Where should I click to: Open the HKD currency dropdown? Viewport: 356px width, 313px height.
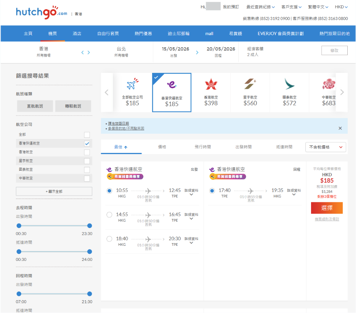click(x=341, y=7)
